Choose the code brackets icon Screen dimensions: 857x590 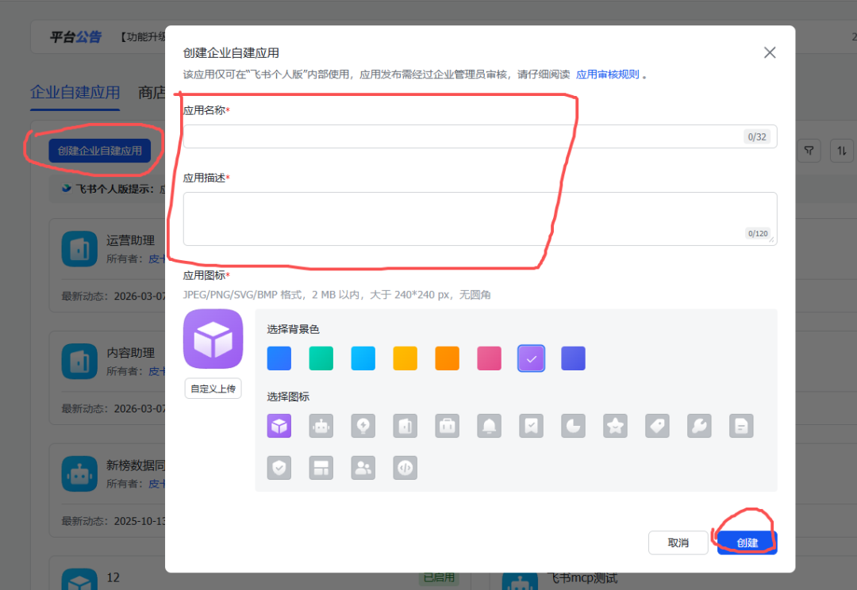(405, 468)
